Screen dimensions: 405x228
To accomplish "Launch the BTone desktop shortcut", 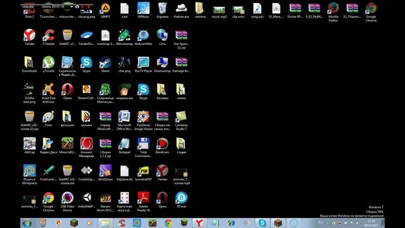I will 182,200.
